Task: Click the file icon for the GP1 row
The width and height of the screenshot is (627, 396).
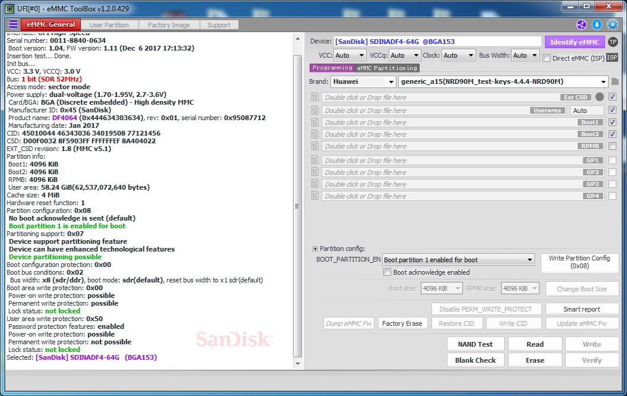Action: pos(315,160)
